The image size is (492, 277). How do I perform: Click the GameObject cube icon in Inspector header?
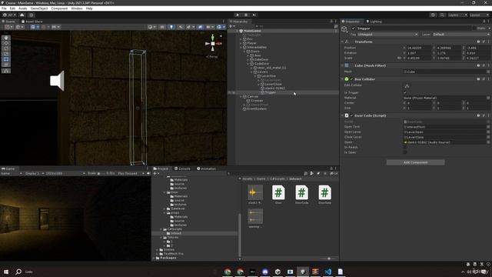click(x=344, y=29)
